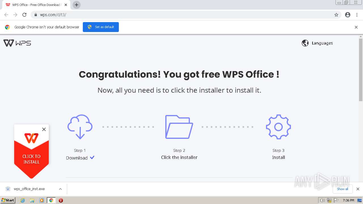Click Set as default browser button

(x=101, y=27)
